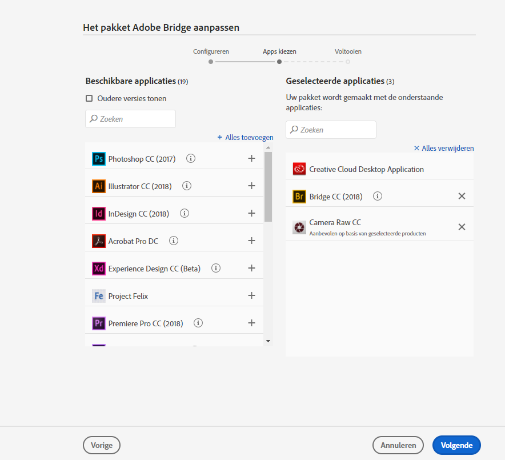Add Acrobat Pro DC with its plus button
The image size is (505, 460).
[251, 241]
